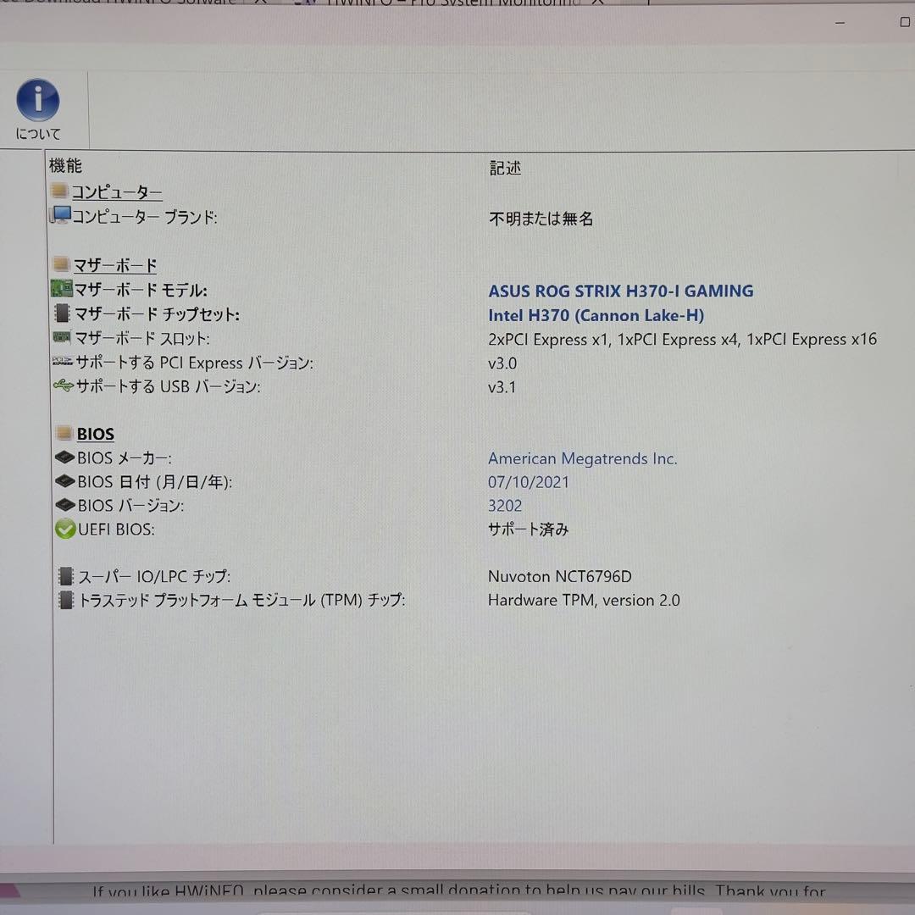
Task: Select the マザーボード チップセット label
Action: (157, 314)
